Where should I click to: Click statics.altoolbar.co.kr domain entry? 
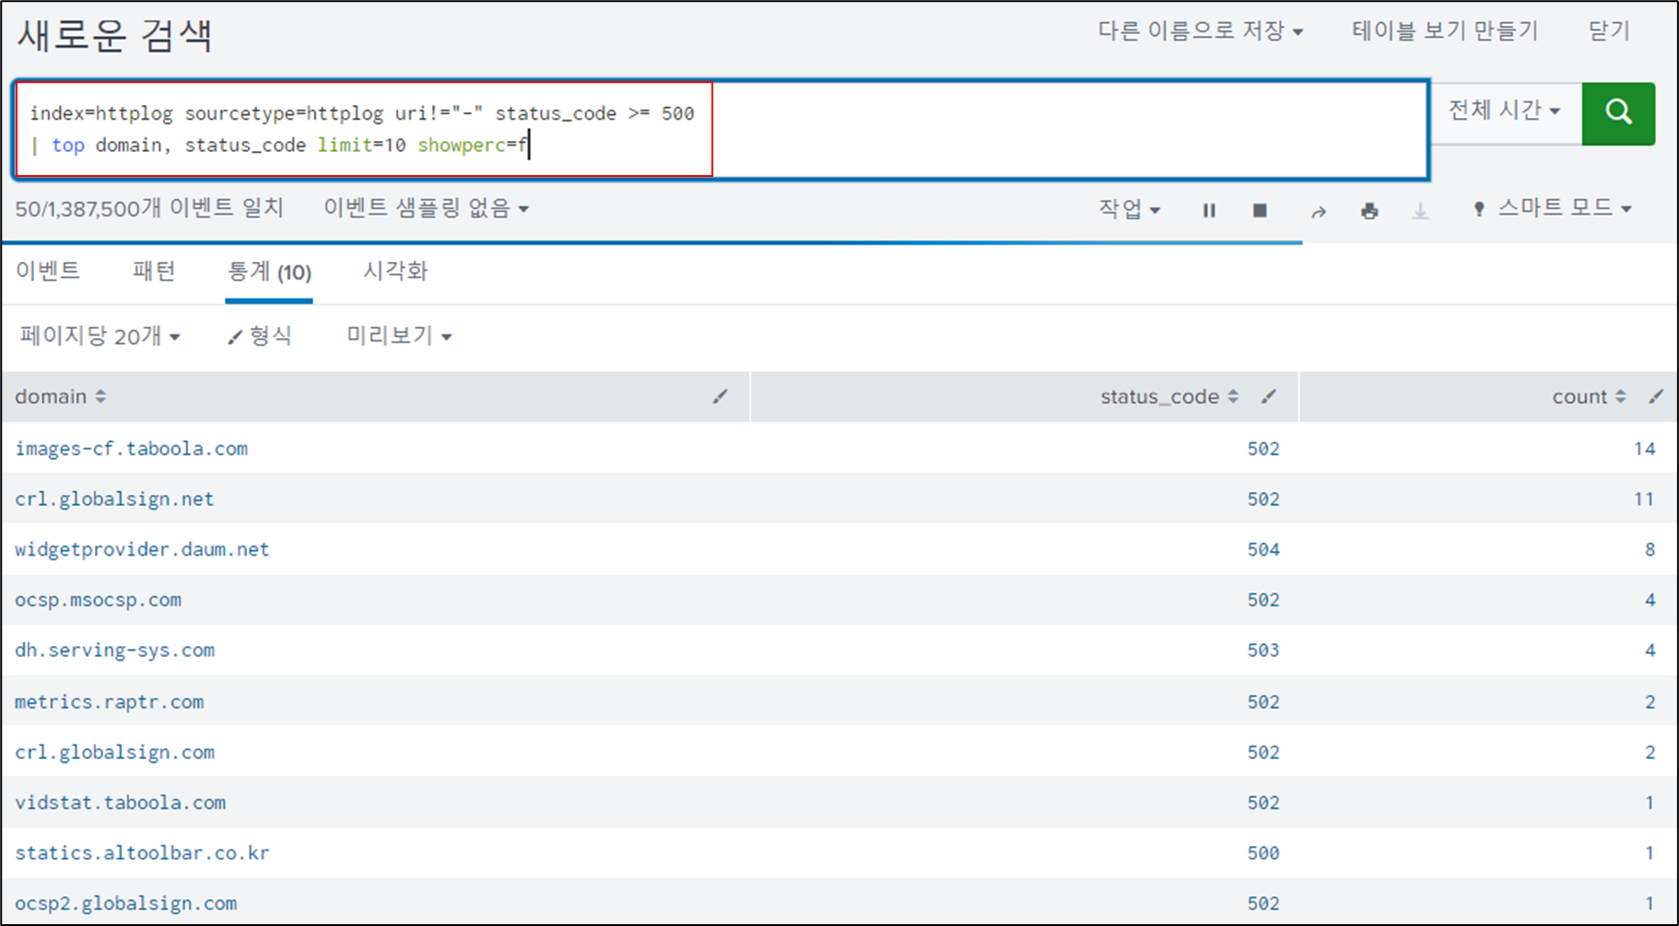[x=142, y=853]
